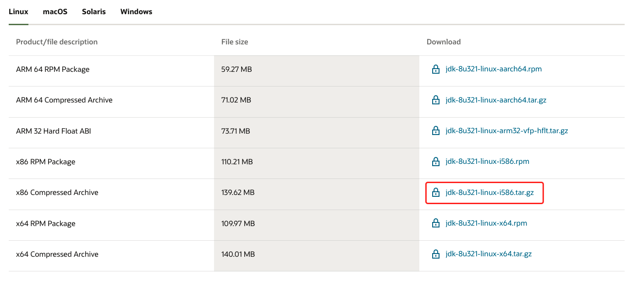Select 'ARM 64 RPM Package' description text
Image resolution: width=632 pixels, height=292 pixels.
click(x=53, y=70)
